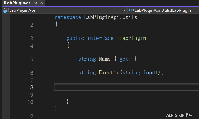Place cursor in highlighted line 8

pos(126,87)
